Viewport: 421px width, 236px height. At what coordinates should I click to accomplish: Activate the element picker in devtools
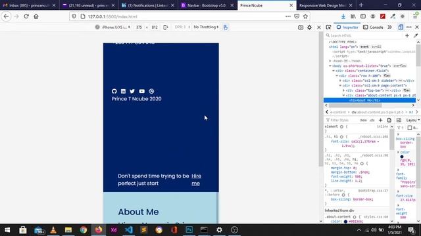click(x=328, y=27)
